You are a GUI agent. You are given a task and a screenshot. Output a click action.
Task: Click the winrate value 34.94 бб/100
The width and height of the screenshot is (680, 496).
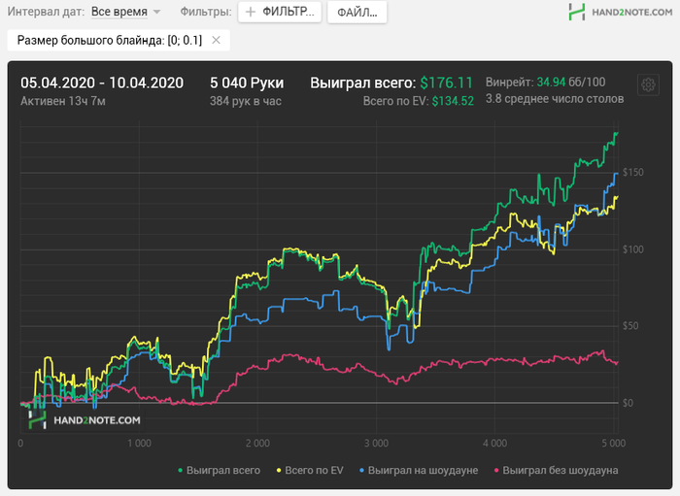click(x=571, y=82)
